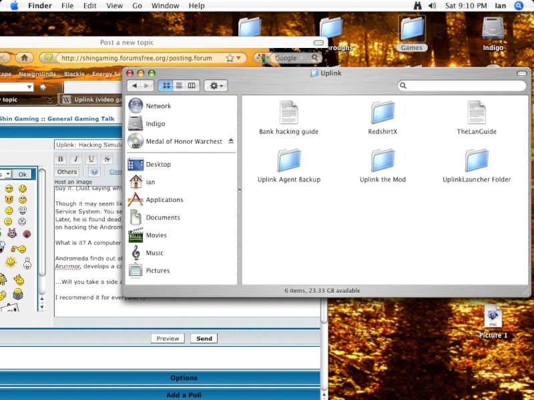Insert the sun smiley emoticon
The width and height of the screenshot is (534, 400).
coord(11,263)
